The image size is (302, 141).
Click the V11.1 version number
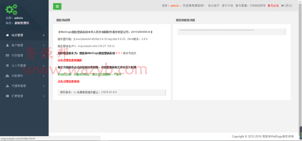point(119,53)
